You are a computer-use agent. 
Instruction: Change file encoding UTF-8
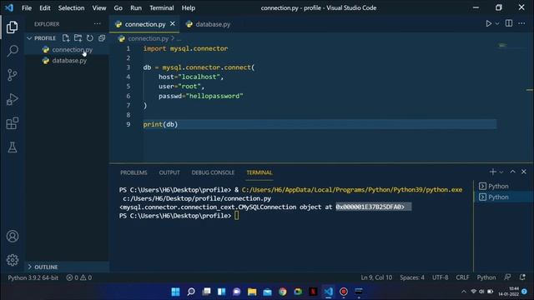[x=441, y=277]
